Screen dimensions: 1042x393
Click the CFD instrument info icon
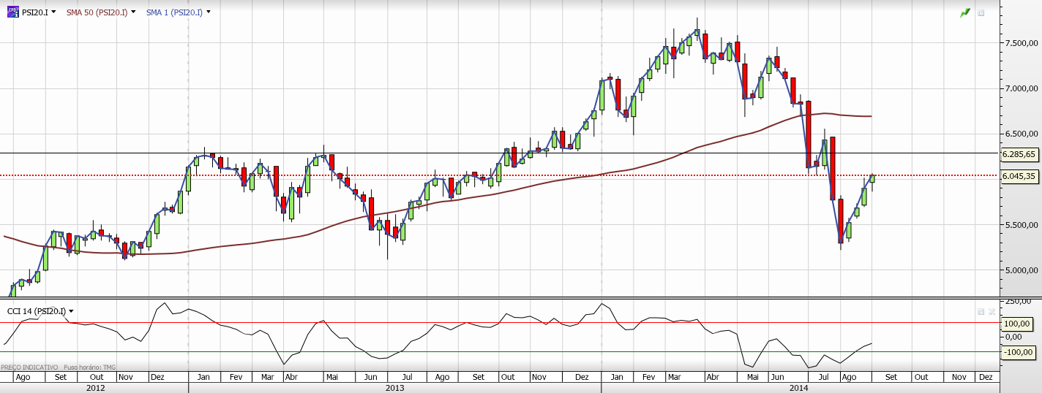click(12, 12)
